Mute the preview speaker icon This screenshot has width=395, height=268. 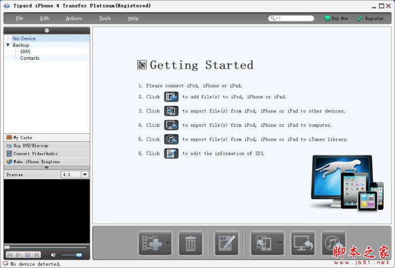click(x=53, y=255)
